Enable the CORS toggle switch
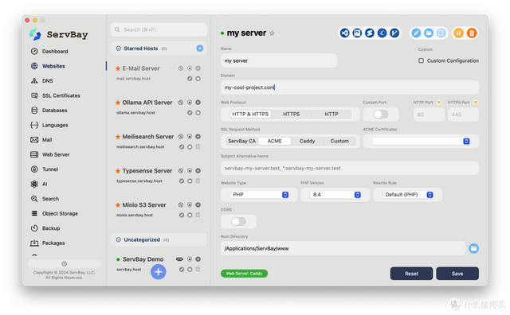This screenshot has width=510, height=315. (x=238, y=221)
